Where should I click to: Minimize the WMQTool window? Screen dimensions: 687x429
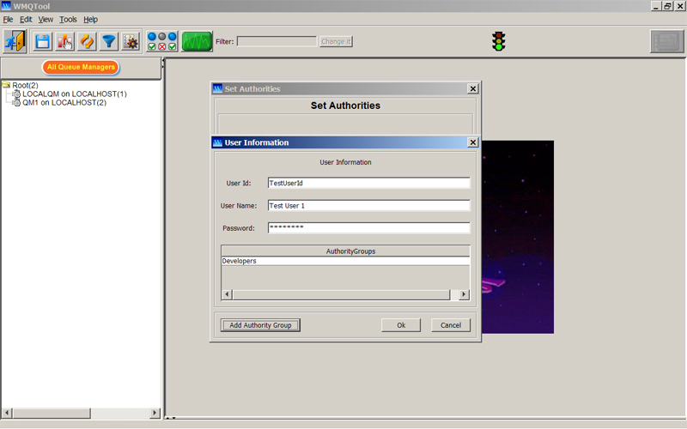tap(656, 6)
